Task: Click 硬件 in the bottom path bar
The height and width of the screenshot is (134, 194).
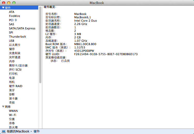Action: [x=37, y=131]
